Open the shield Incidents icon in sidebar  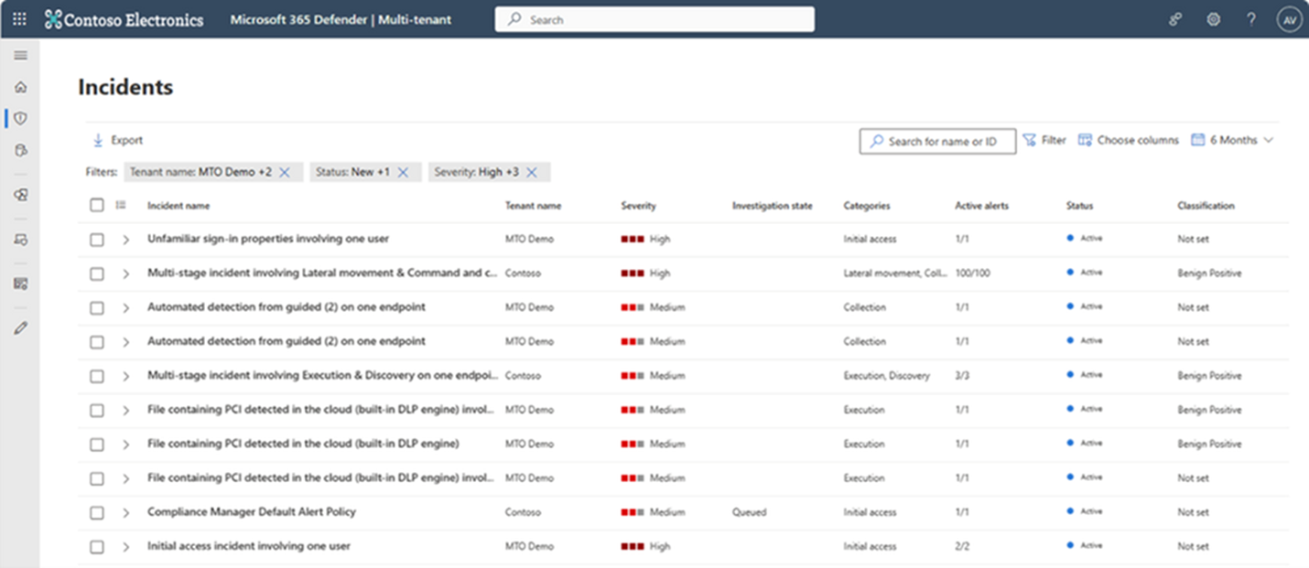tap(20, 119)
